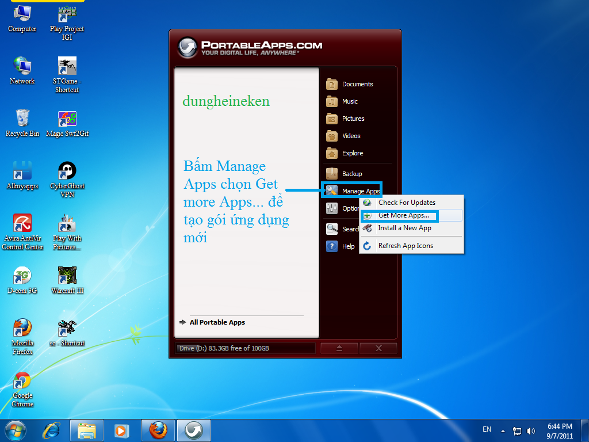Open the Windows Start menu
Image resolution: width=589 pixels, height=442 pixels.
point(16,430)
